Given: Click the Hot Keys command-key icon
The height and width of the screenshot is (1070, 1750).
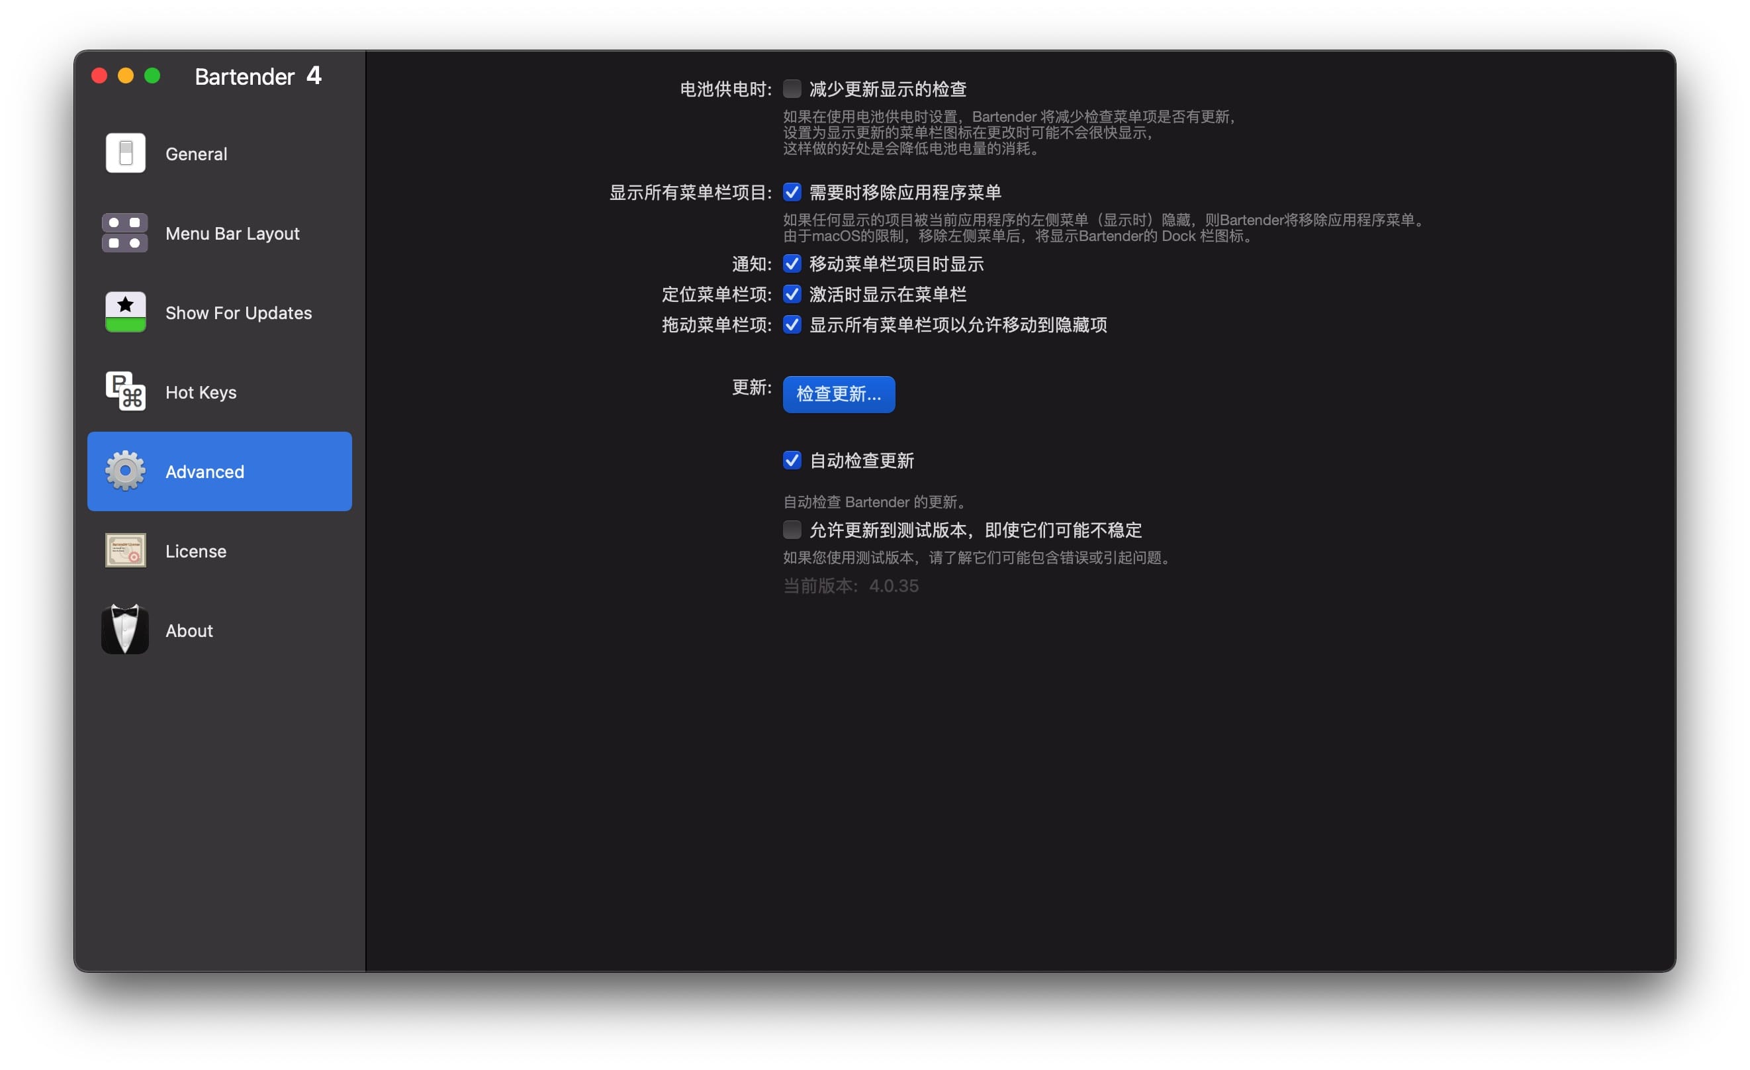Looking at the screenshot, I should [126, 392].
